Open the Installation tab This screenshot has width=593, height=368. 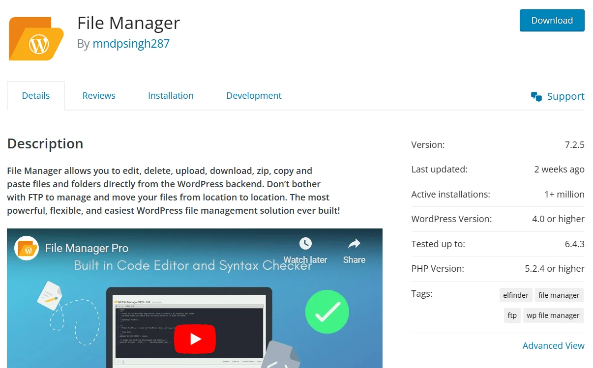(171, 96)
